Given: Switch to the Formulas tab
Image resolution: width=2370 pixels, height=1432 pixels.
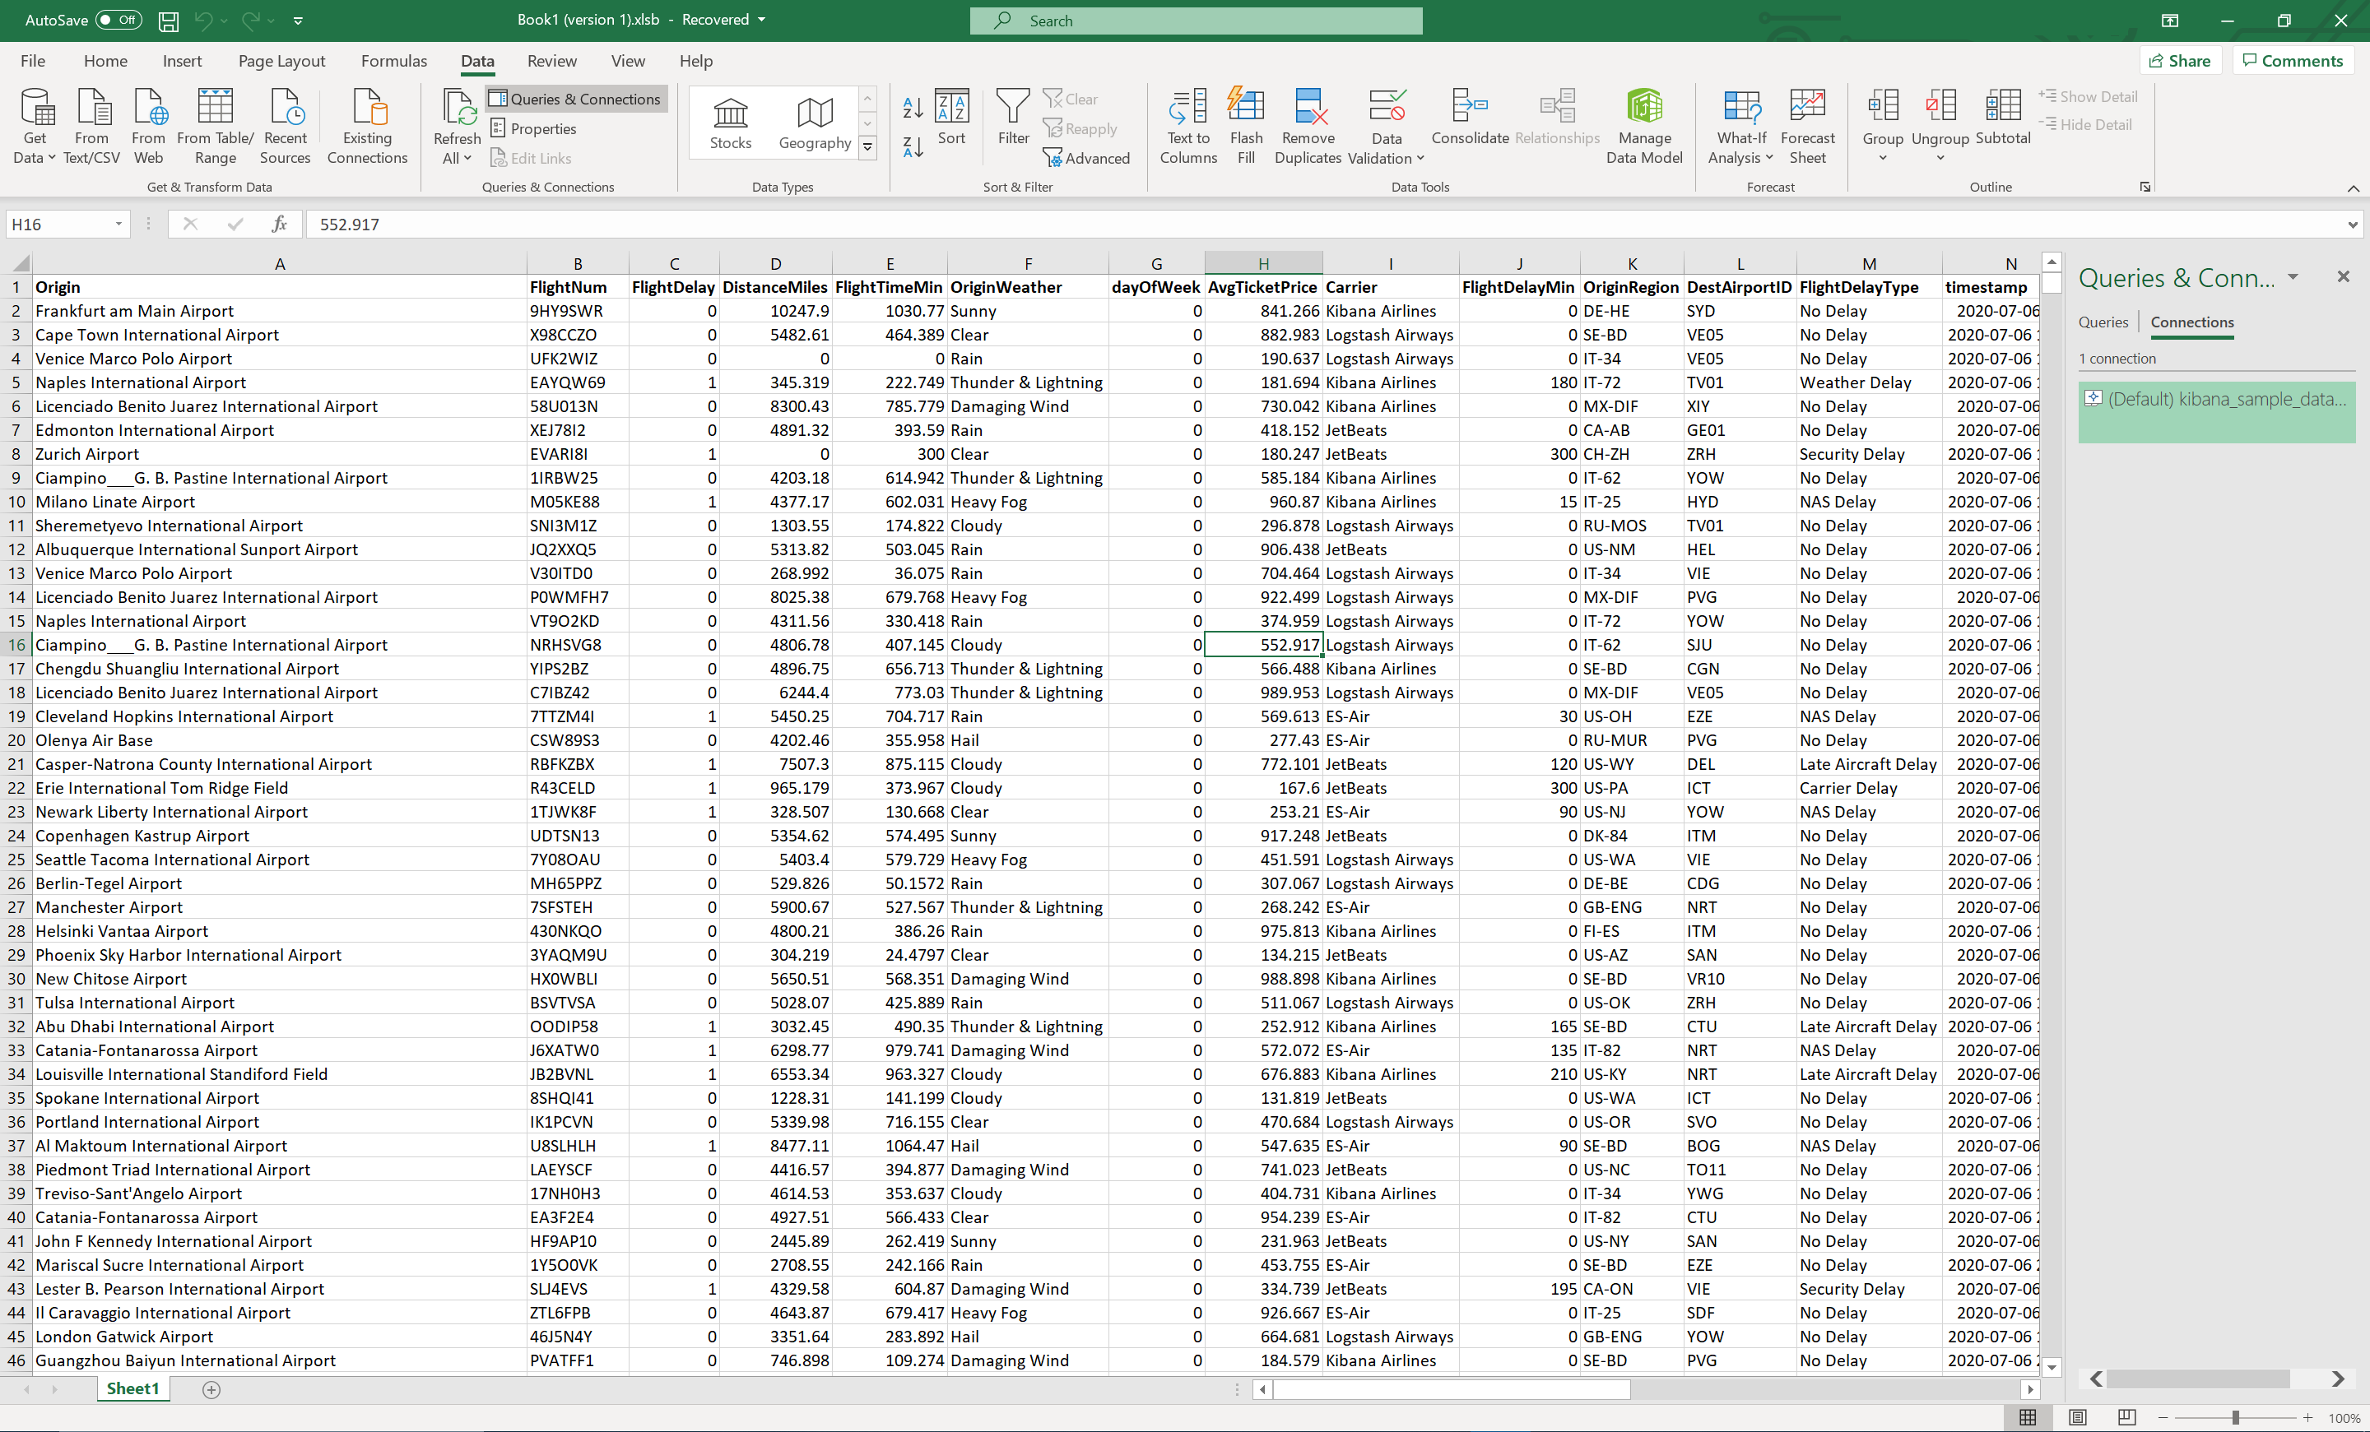Looking at the screenshot, I should coord(393,61).
